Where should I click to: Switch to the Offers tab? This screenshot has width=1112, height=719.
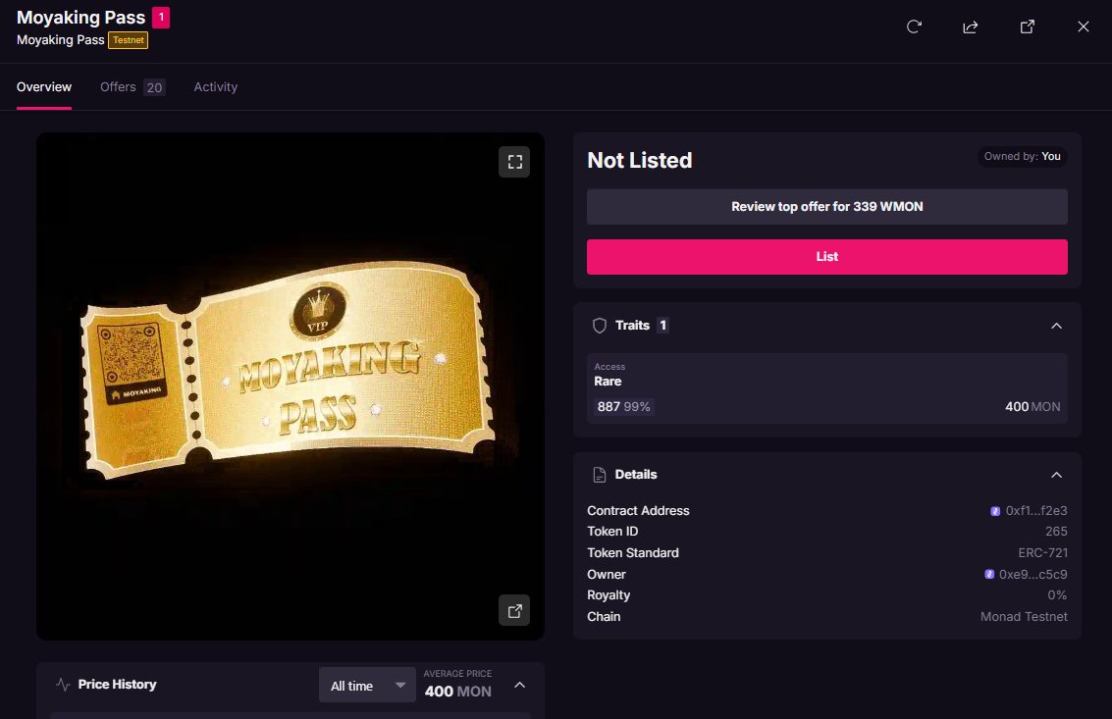pos(132,87)
